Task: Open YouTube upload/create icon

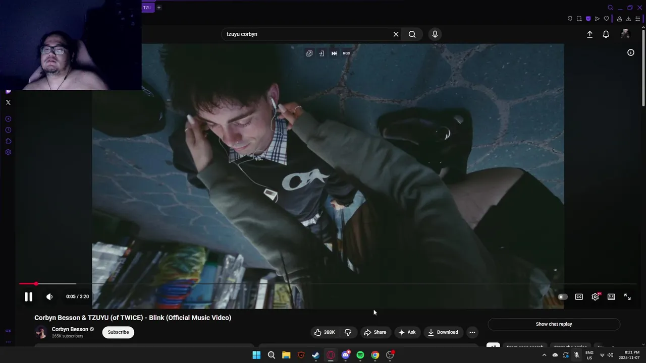Action: pyautogui.click(x=589, y=34)
